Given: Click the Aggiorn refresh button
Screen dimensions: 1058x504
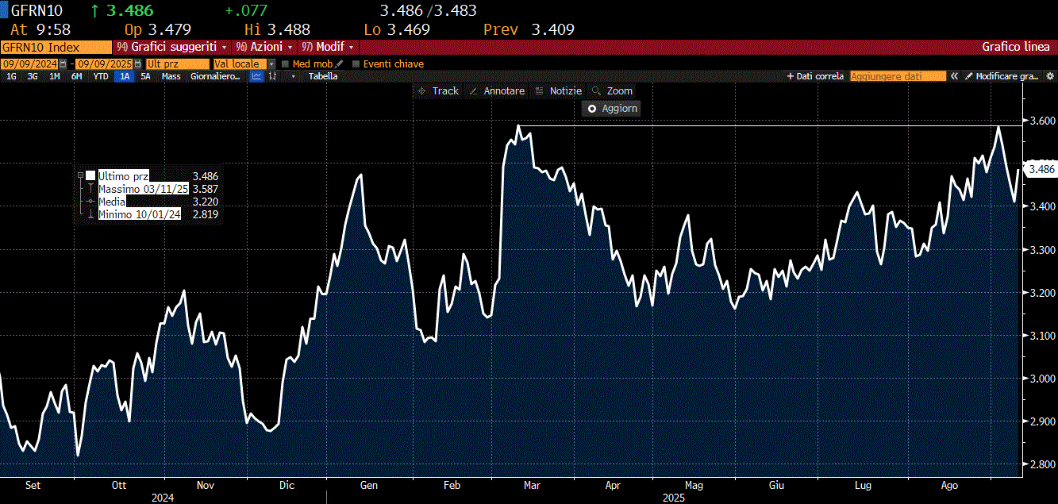Looking at the screenshot, I should click(612, 109).
